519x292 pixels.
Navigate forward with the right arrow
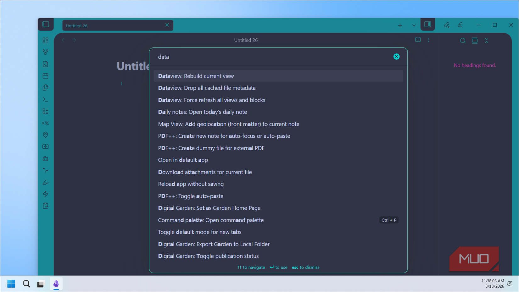(74, 40)
